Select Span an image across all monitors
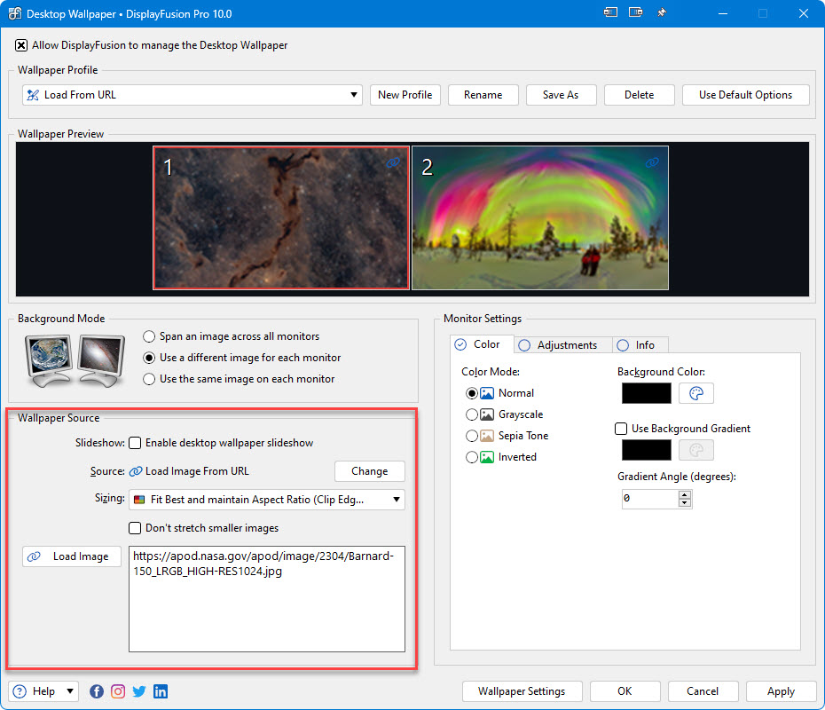825x710 pixels. click(149, 336)
